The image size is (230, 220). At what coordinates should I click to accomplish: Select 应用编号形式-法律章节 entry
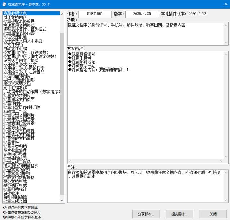31,72
